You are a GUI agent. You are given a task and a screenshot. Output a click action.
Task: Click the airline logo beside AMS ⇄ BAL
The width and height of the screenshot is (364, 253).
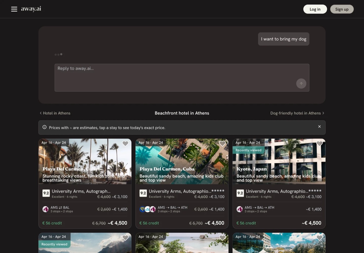pos(45,209)
